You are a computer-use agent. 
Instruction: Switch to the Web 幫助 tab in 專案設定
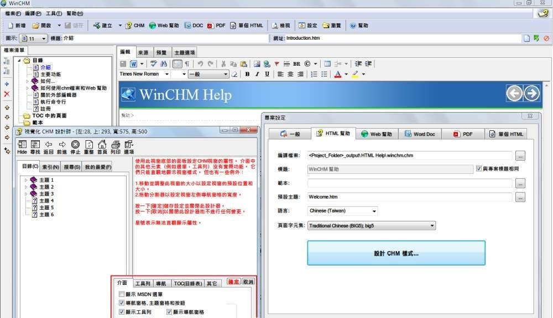click(377, 134)
